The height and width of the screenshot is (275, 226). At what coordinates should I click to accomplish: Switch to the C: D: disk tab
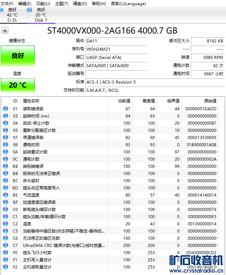pyautogui.click(x=12, y=15)
